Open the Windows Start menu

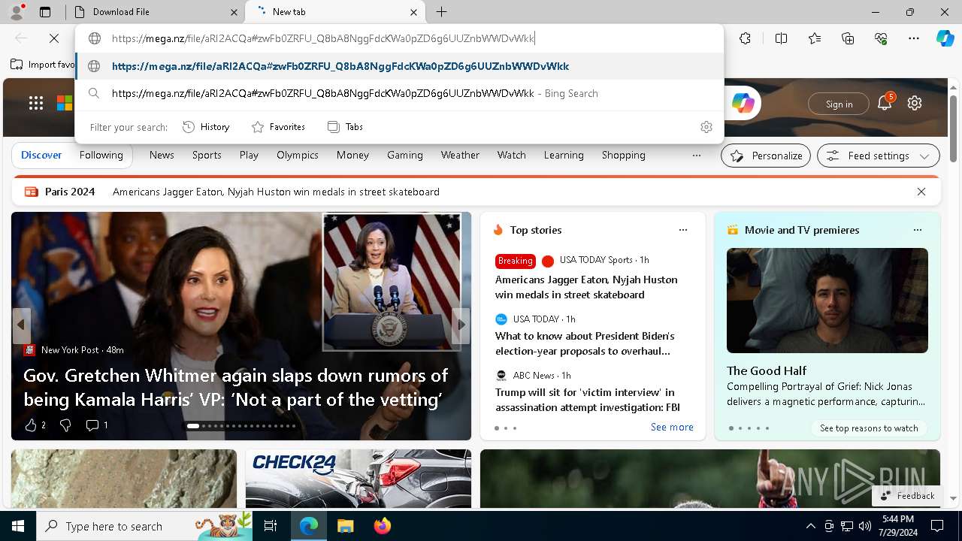tap(18, 526)
